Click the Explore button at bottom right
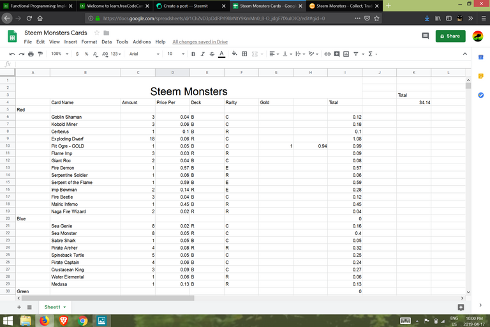The width and height of the screenshot is (490, 327). coord(461,307)
